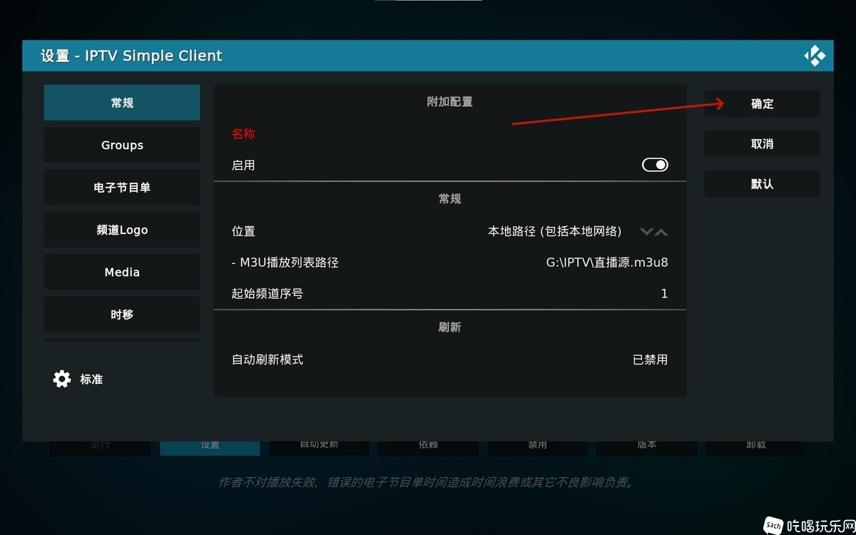Open the 时移 category
The image size is (856, 535).
coord(122,315)
